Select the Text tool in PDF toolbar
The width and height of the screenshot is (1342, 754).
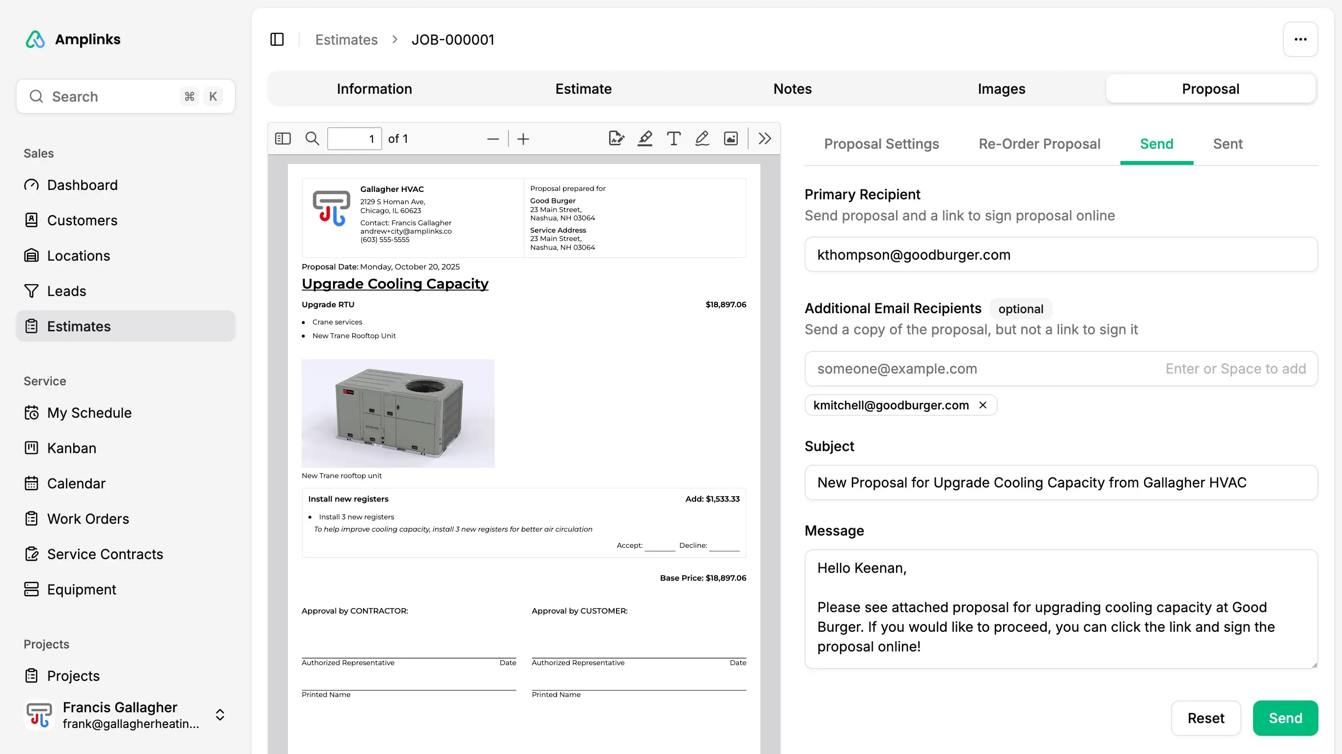tap(673, 138)
